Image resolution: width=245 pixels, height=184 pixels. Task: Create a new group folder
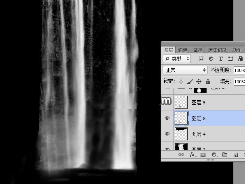pos(225,155)
